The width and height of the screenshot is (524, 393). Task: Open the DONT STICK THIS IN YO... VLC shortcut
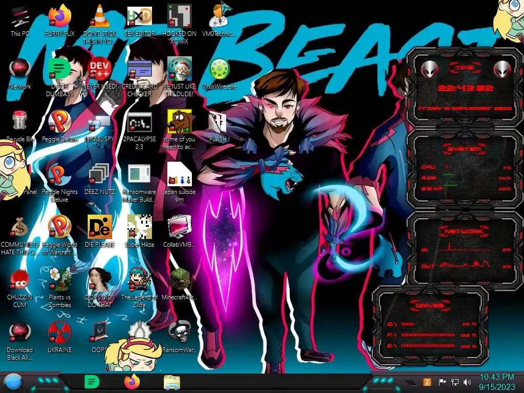click(100, 25)
